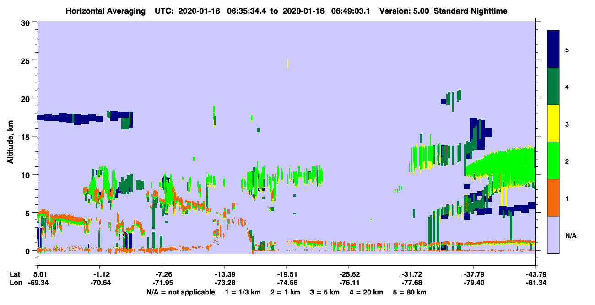Screen dimensions: 595x305
Task: Click the longitude value '-74.66'
Action: (x=287, y=283)
